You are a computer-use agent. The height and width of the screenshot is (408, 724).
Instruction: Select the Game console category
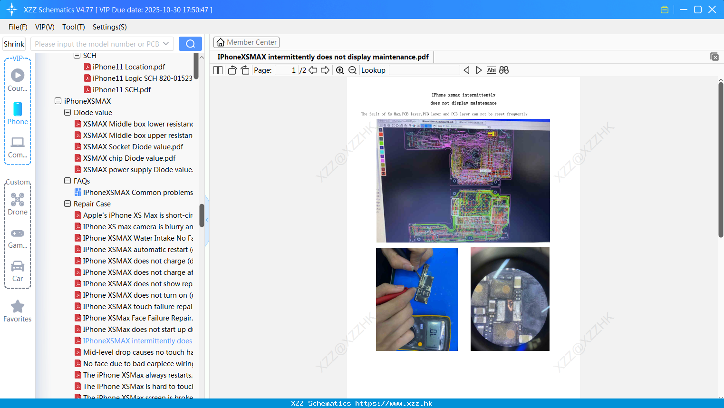click(18, 238)
